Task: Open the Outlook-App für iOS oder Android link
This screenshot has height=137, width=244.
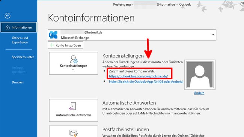Action: (x=146, y=81)
